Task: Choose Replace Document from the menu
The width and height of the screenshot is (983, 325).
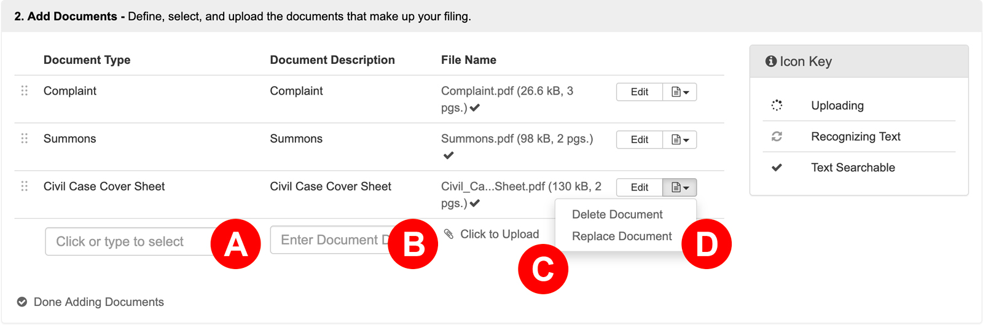Action: [x=622, y=236]
